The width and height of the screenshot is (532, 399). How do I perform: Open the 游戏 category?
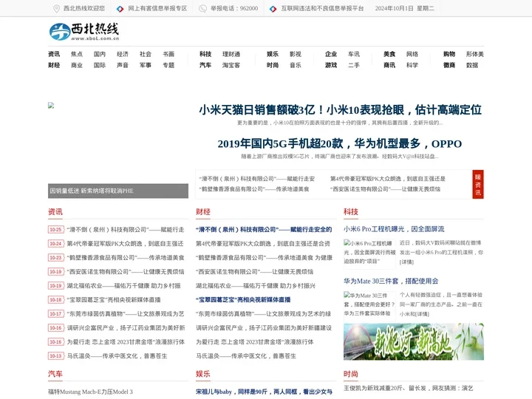pyautogui.click(x=331, y=65)
